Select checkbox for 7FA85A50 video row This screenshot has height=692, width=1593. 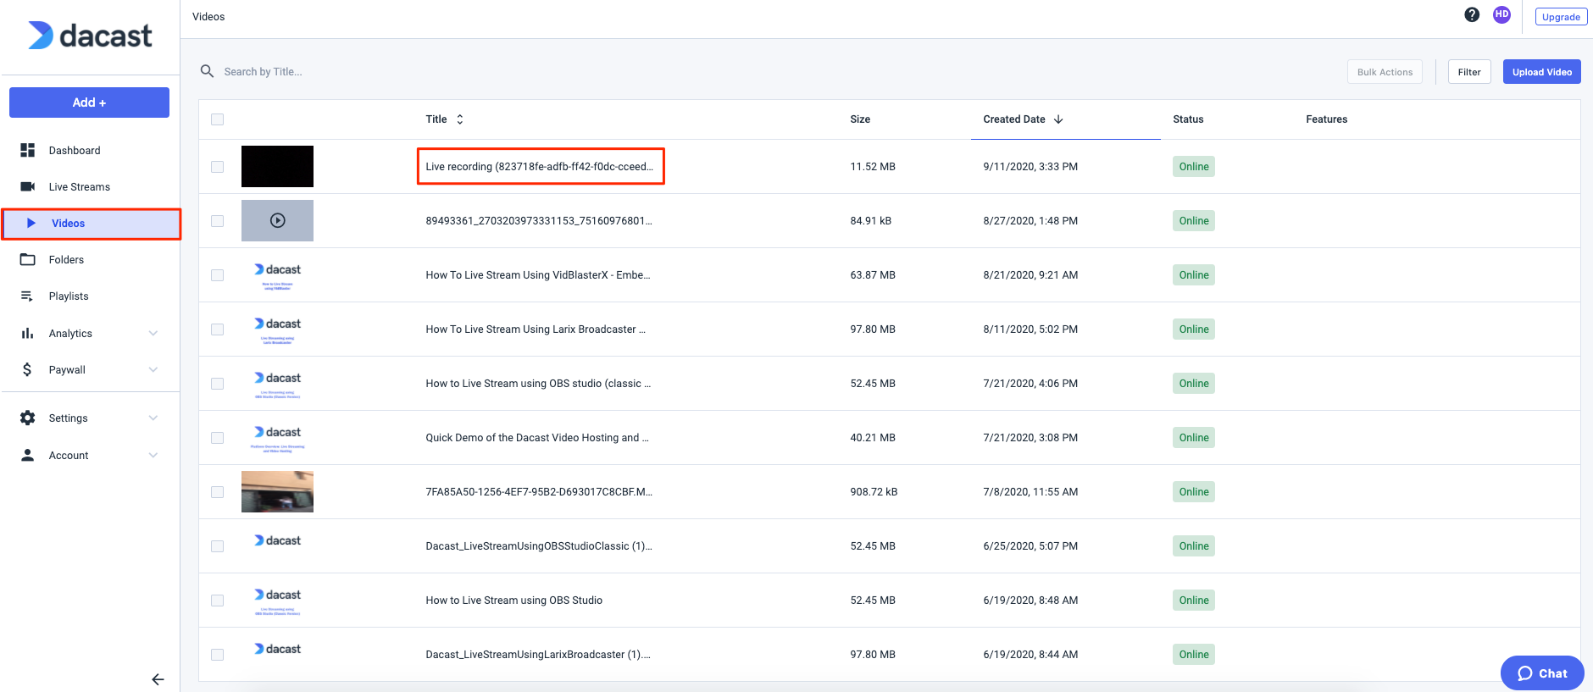pyautogui.click(x=218, y=492)
